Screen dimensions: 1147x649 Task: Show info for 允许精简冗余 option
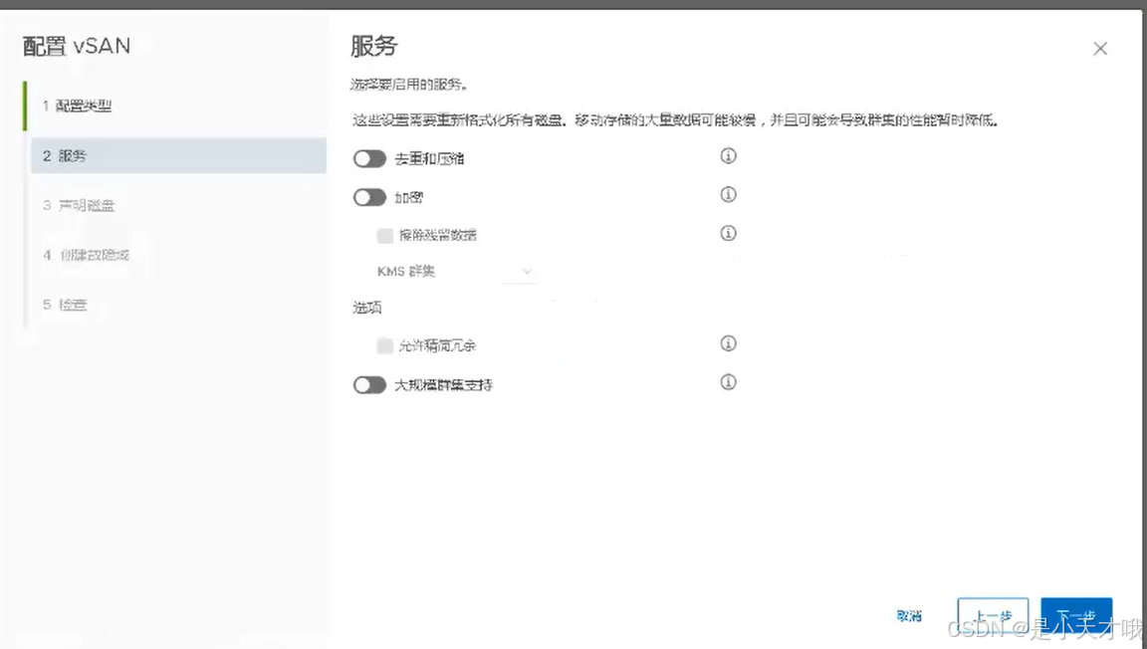[728, 343]
